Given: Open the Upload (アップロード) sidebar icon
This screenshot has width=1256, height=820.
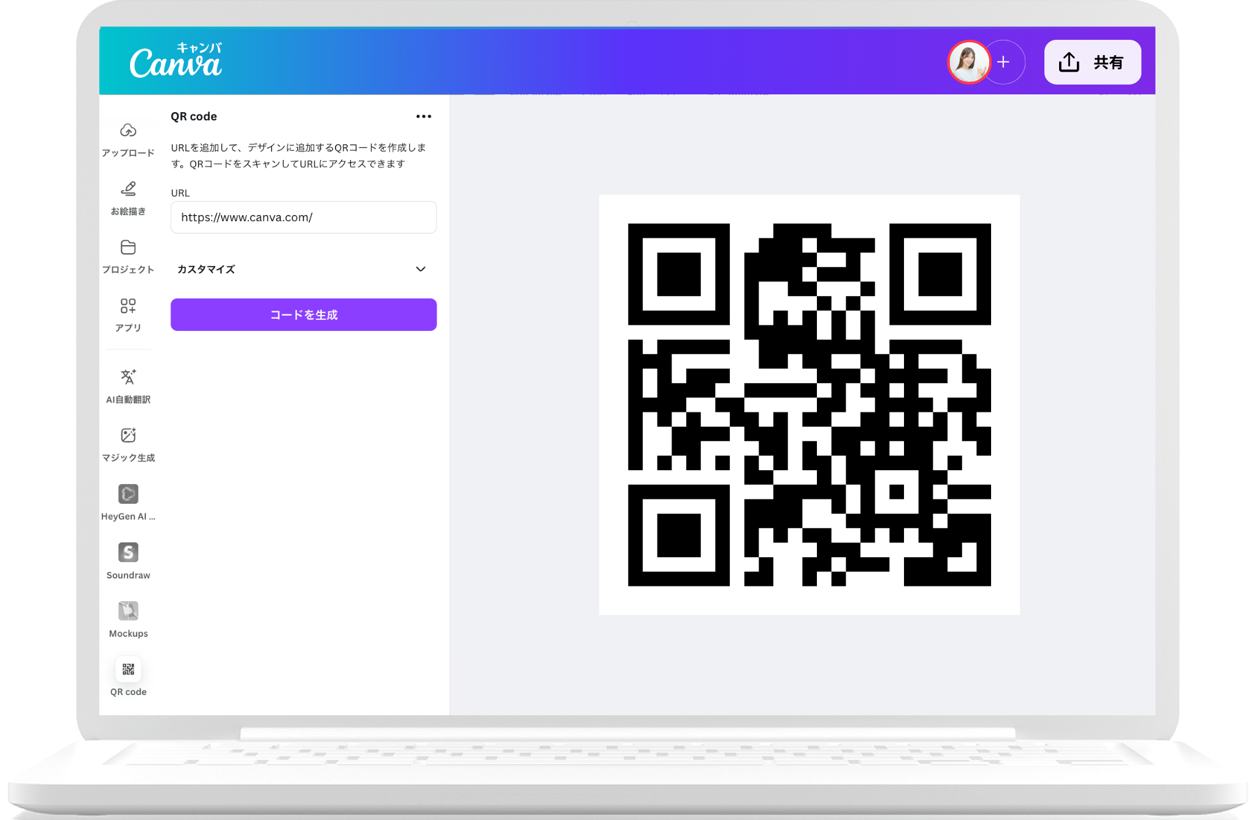Looking at the screenshot, I should click(128, 131).
